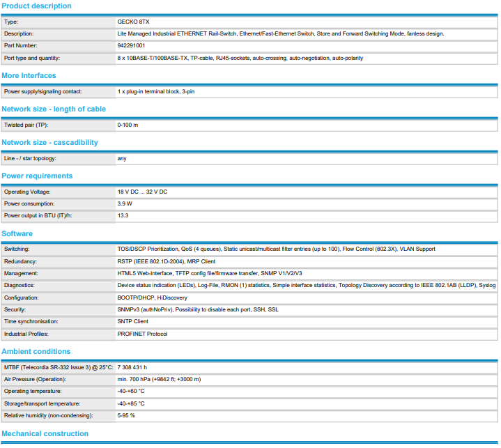Select part number value '942291001'
Image resolution: width=501 pixels, height=448 pixels.
click(131, 46)
